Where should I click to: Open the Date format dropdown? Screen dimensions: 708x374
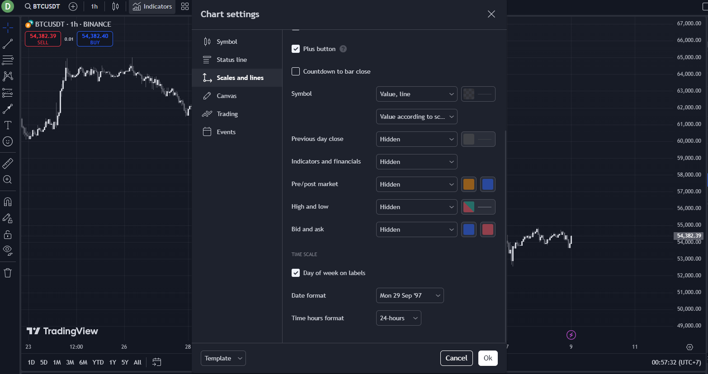coord(410,295)
